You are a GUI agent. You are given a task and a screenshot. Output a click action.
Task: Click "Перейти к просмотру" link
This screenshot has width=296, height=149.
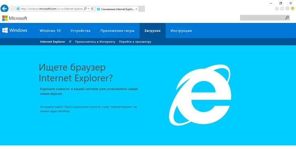[x=135, y=42]
